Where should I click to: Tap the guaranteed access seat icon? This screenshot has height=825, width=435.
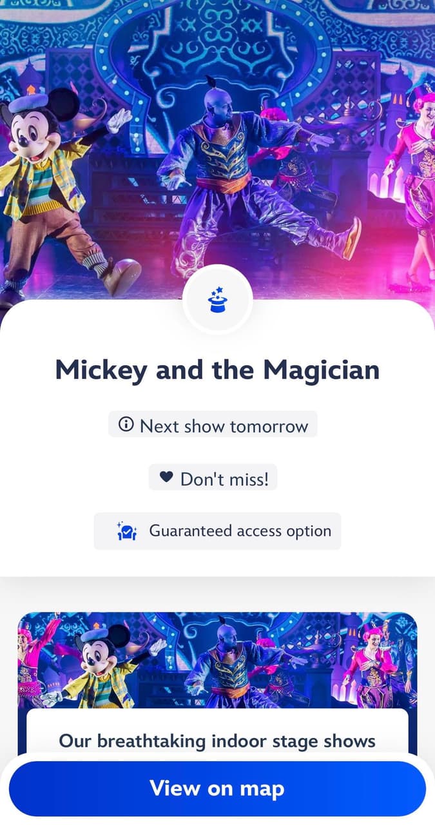127,531
